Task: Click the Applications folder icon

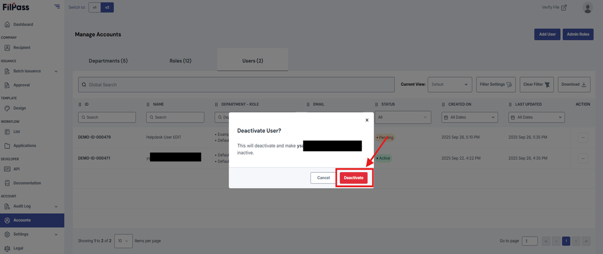Action: tap(8, 146)
